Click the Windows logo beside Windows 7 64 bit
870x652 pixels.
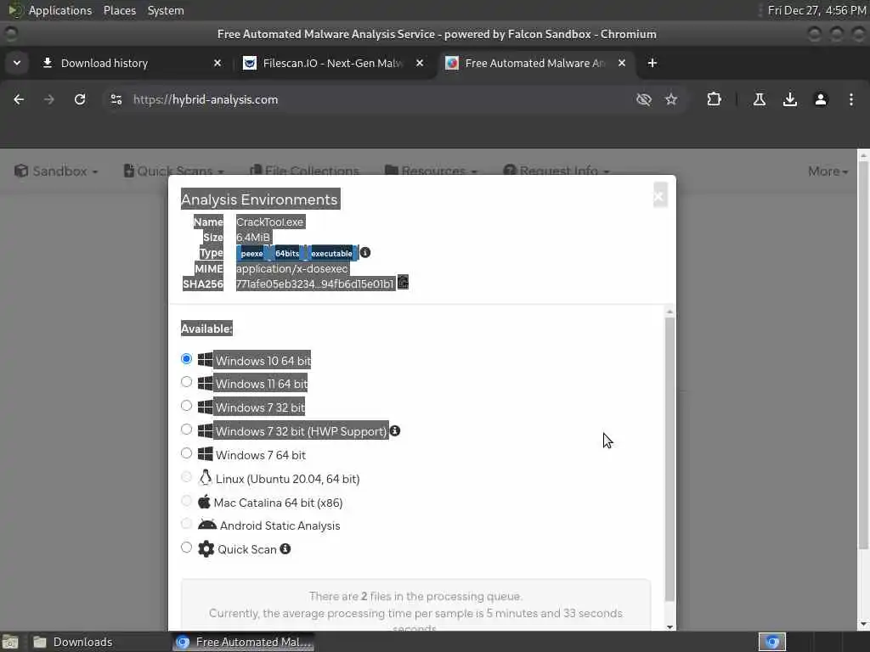pyautogui.click(x=206, y=455)
